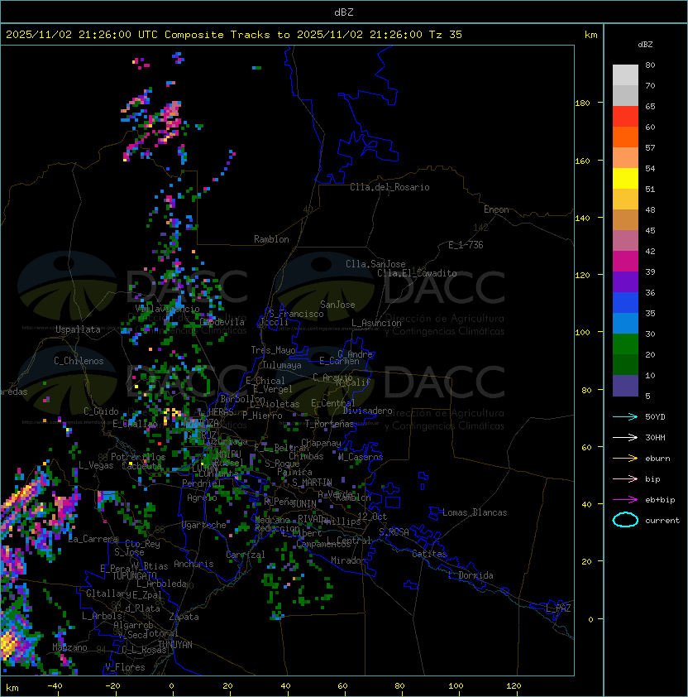Click the 'Ramblon' map label
The width and height of the screenshot is (688, 697).
coord(271,239)
